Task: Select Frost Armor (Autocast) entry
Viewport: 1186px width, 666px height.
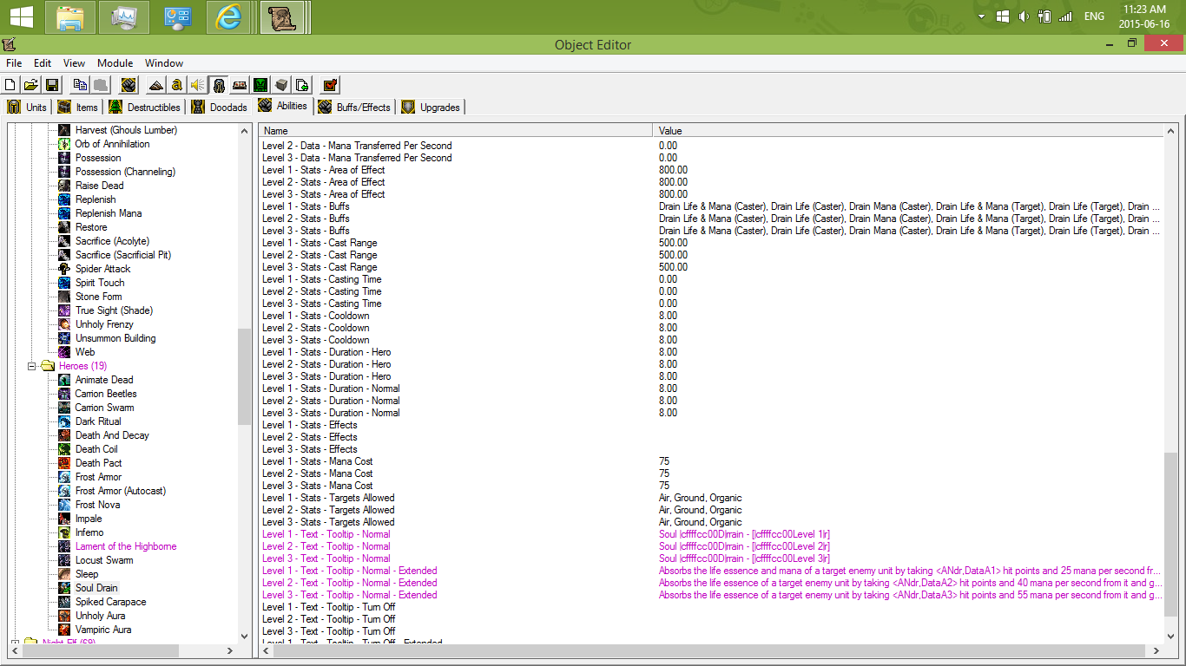Action: click(120, 491)
